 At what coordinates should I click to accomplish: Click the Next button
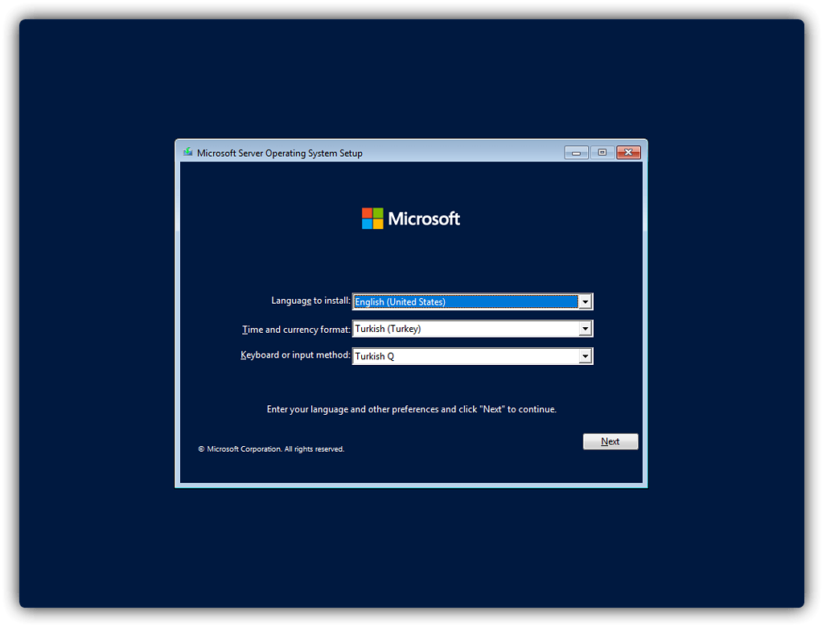[610, 441]
